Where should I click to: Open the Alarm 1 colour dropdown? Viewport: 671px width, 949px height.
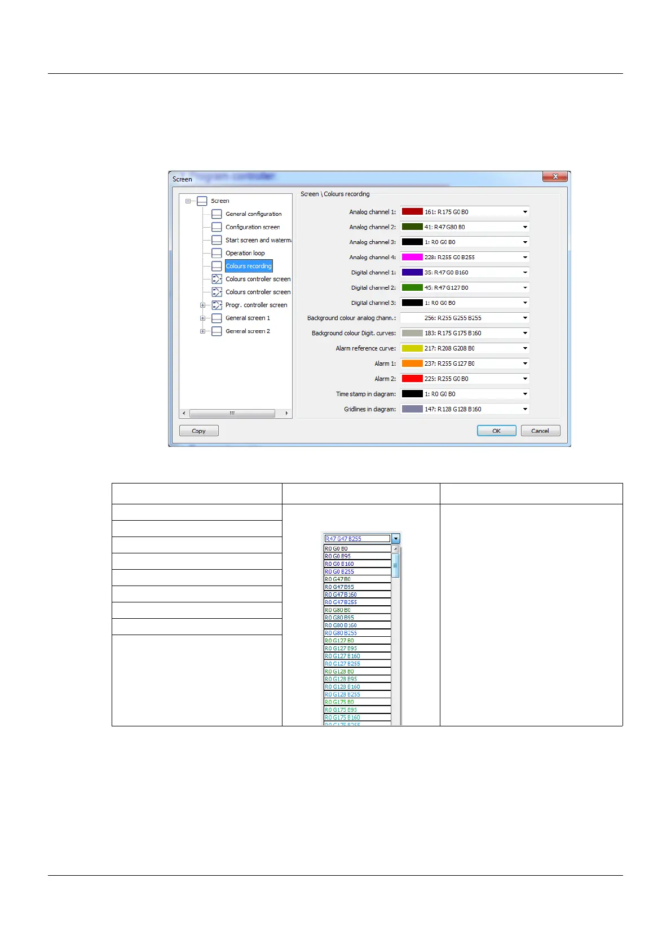click(x=525, y=364)
